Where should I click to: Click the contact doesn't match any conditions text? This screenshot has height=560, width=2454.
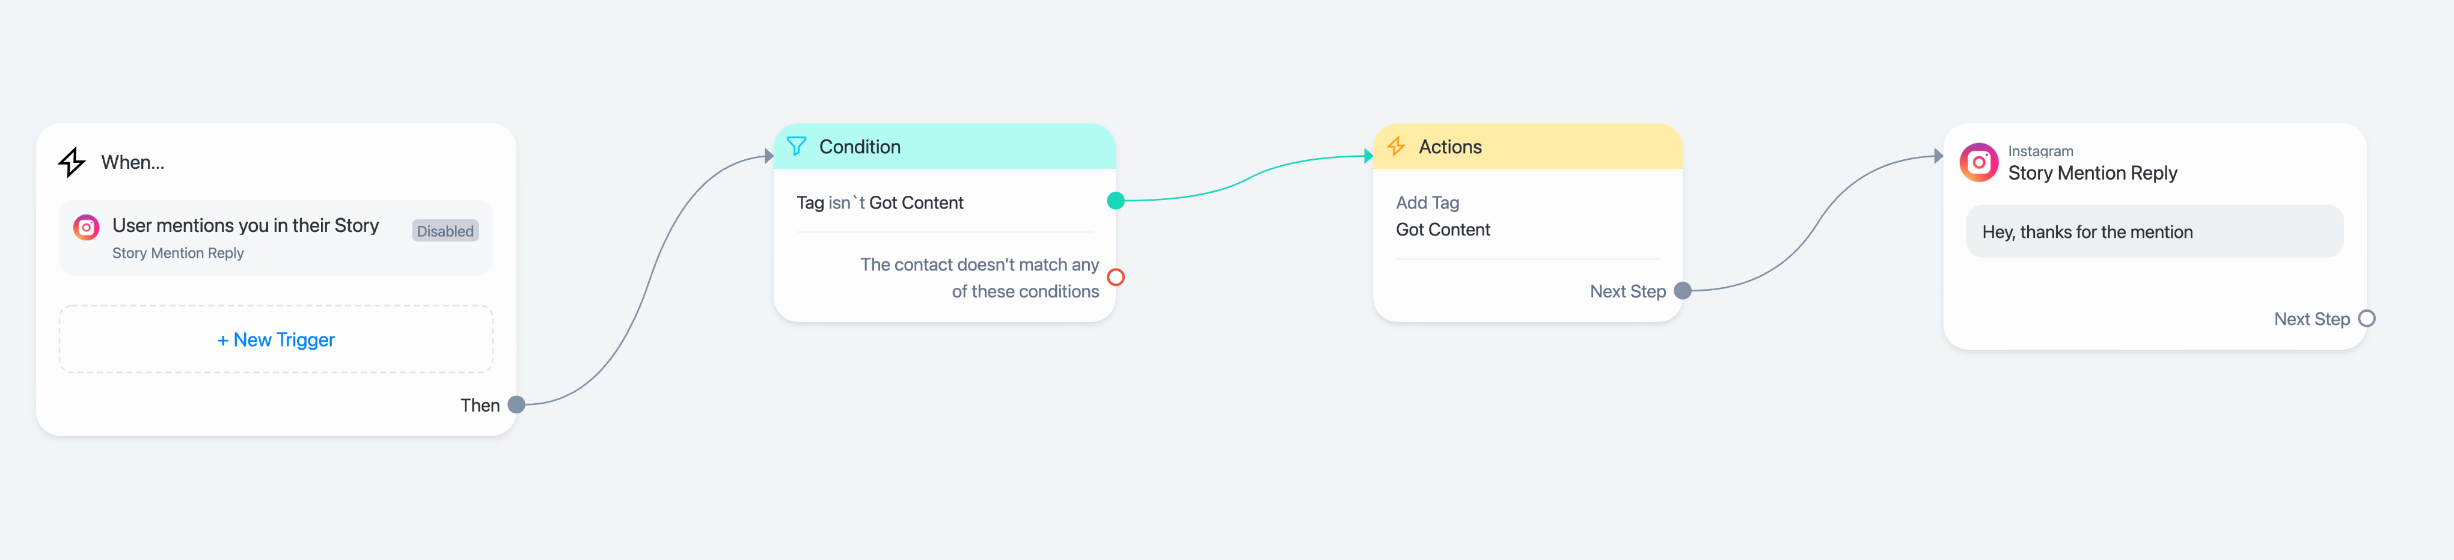979,278
